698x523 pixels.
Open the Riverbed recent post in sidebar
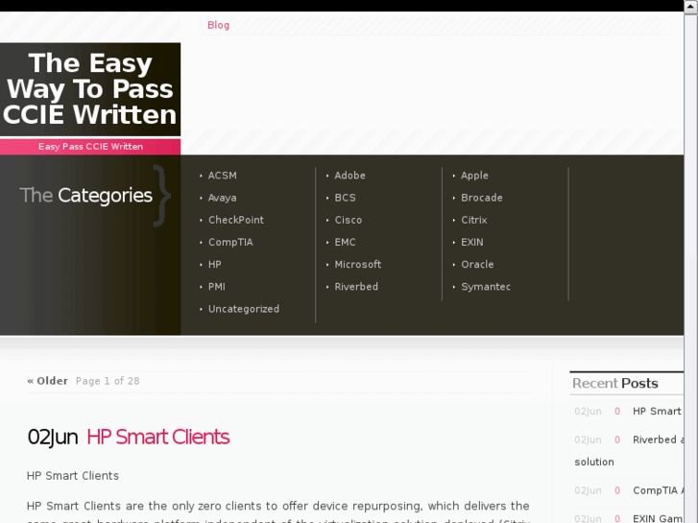658,440
